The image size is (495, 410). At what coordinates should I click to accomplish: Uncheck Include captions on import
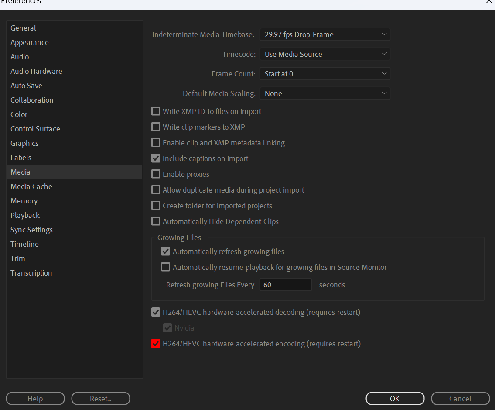156,158
